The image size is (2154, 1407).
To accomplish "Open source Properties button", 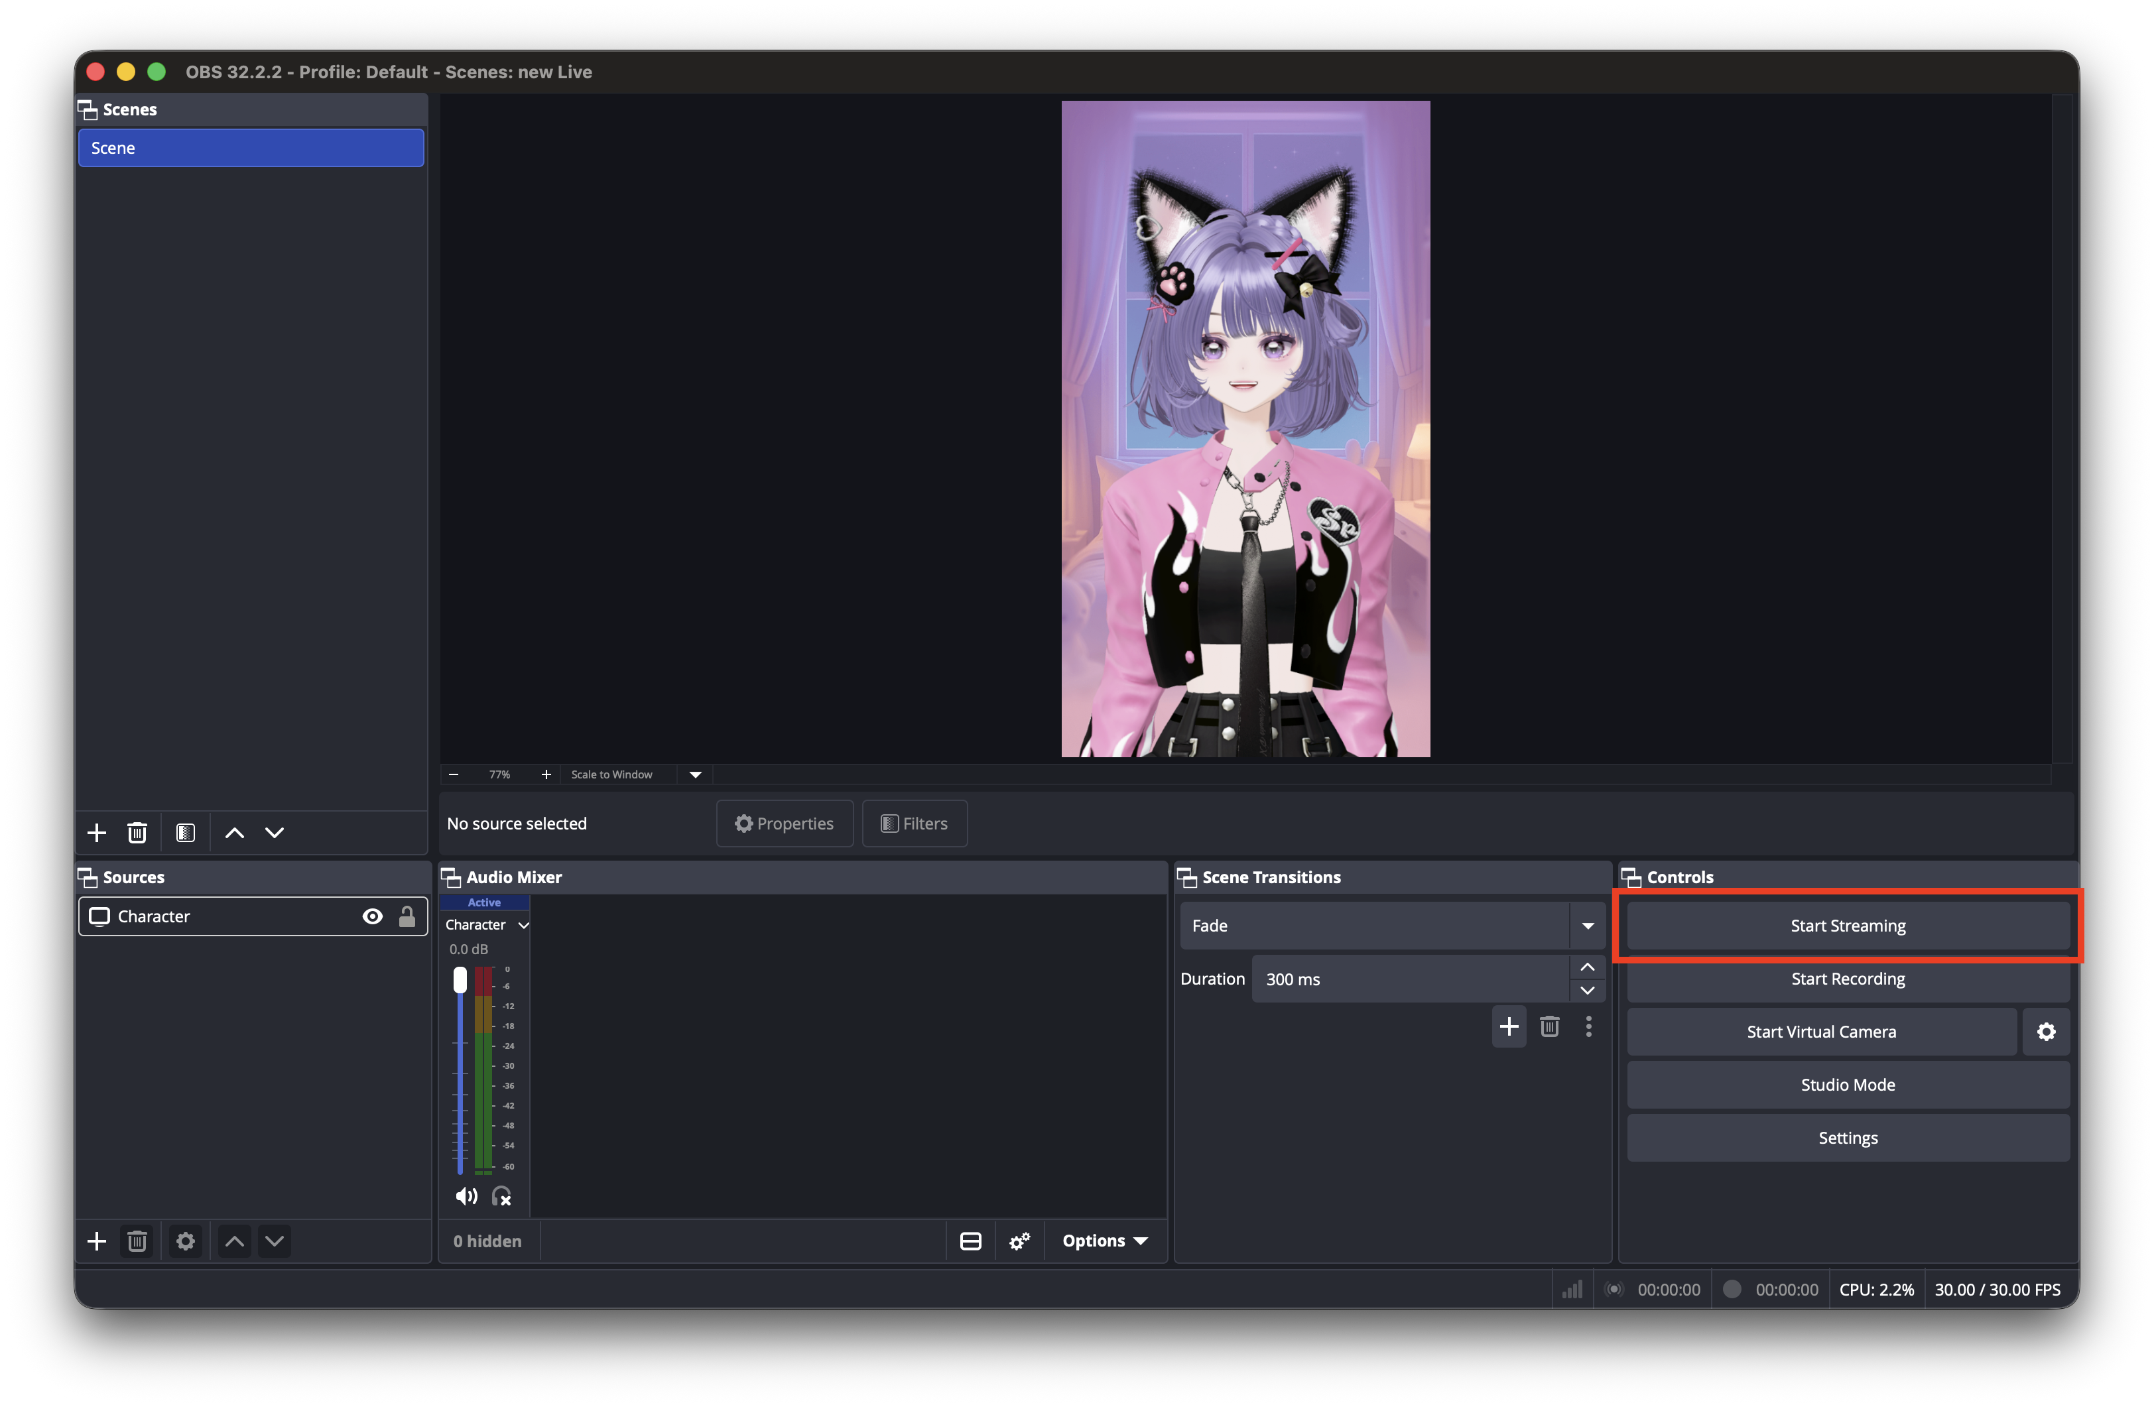I will [x=784, y=824].
